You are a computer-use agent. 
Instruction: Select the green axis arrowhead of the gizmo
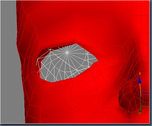click(x=140, y=112)
